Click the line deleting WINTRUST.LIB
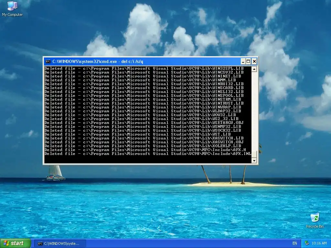This screenshot has height=248, width=331. coord(144,103)
